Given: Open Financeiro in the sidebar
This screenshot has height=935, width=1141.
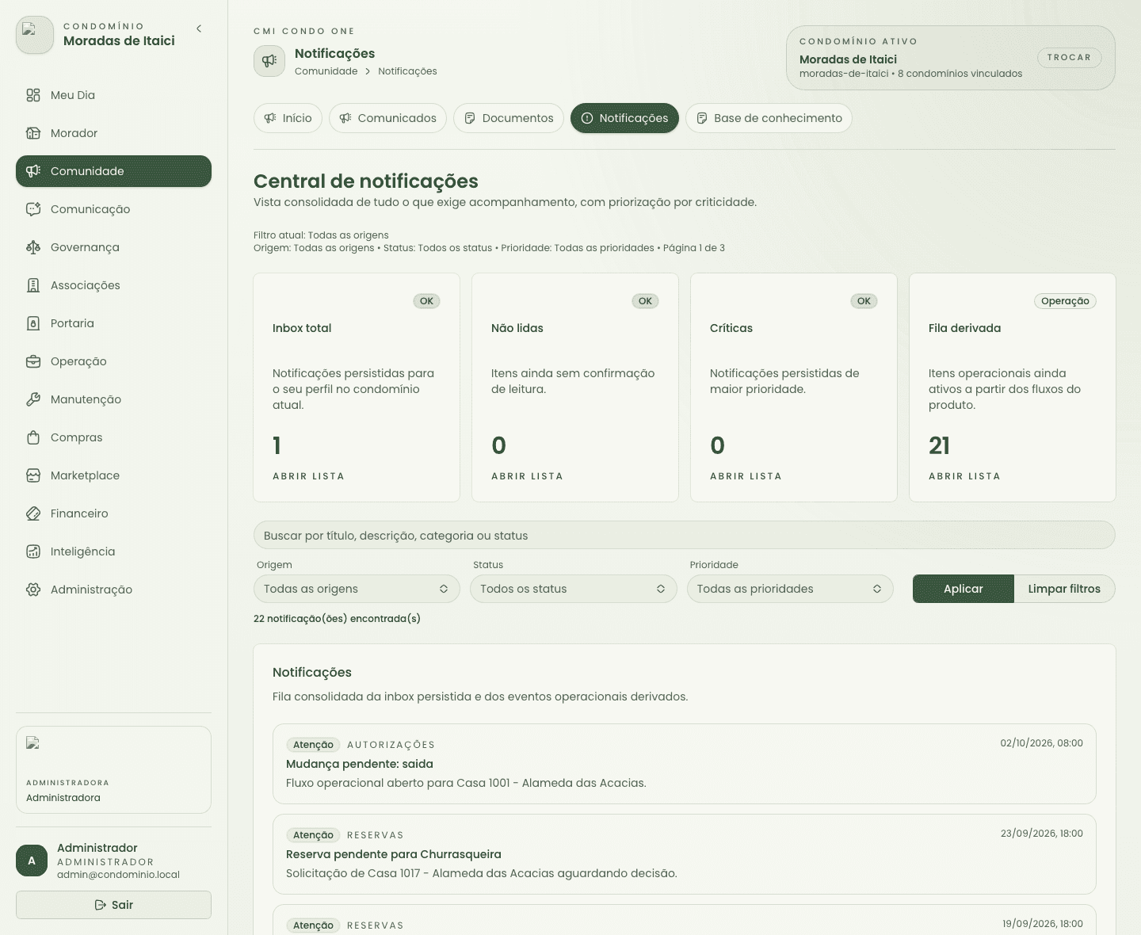Looking at the screenshot, I should tap(113, 513).
